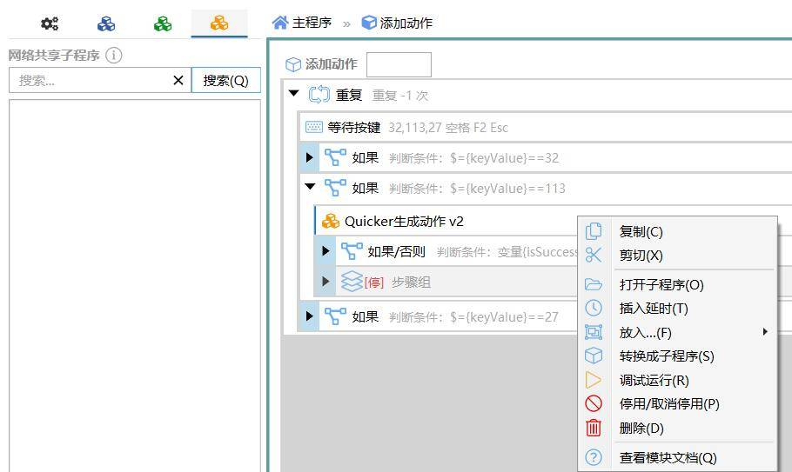Go to 主程序 breadcrumb
Screen dimensions: 792x472
(312, 23)
